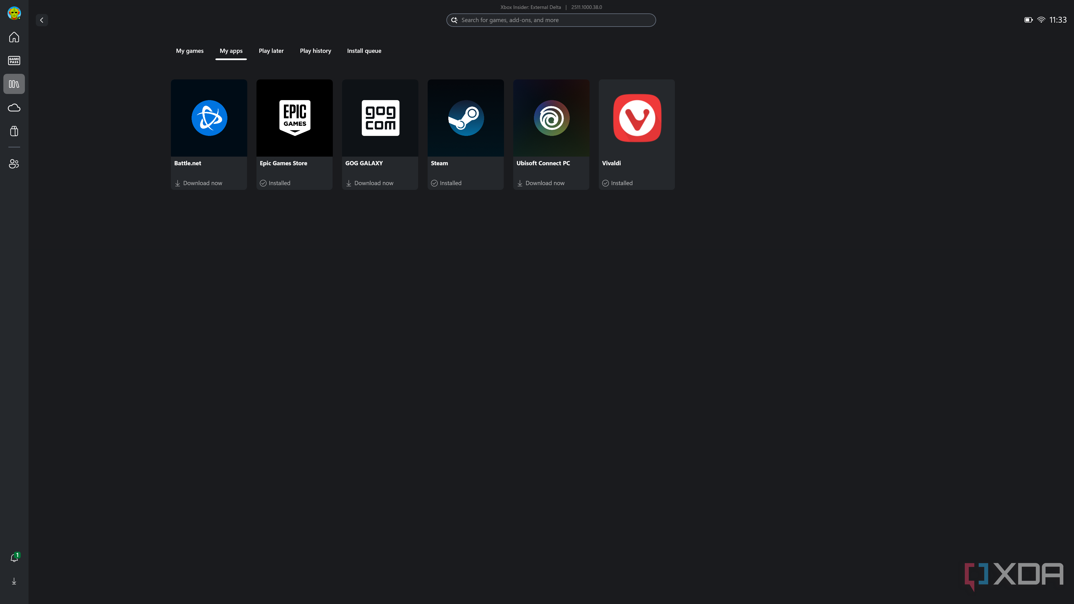Image resolution: width=1074 pixels, height=604 pixels.
Task: Click Installed under Epic Games Store
Action: [x=279, y=183]
